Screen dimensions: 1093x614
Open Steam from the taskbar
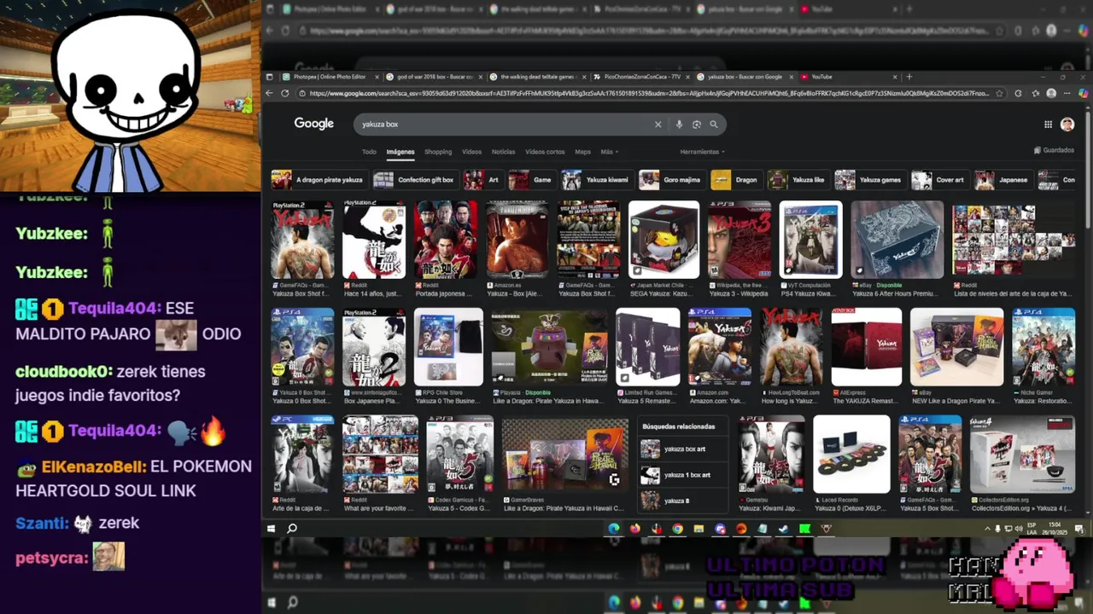pyautogui.click(x=783, y=529)
